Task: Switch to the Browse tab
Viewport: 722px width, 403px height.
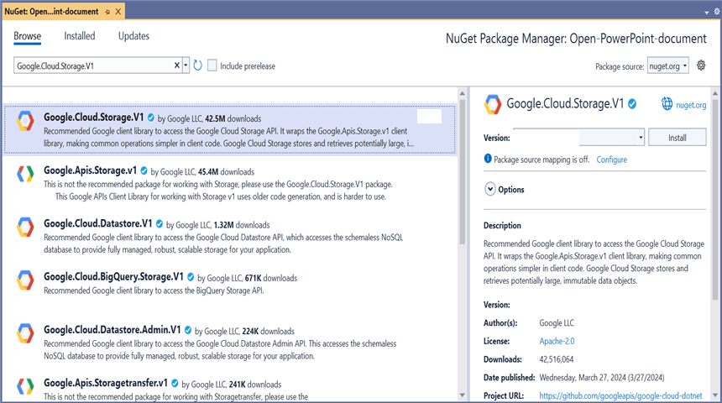Action: point(27,36)
